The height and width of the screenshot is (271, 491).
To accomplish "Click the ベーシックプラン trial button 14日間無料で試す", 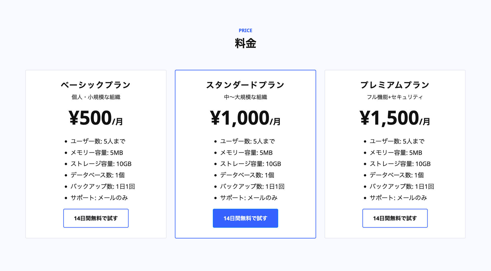I will pos(96,218).
